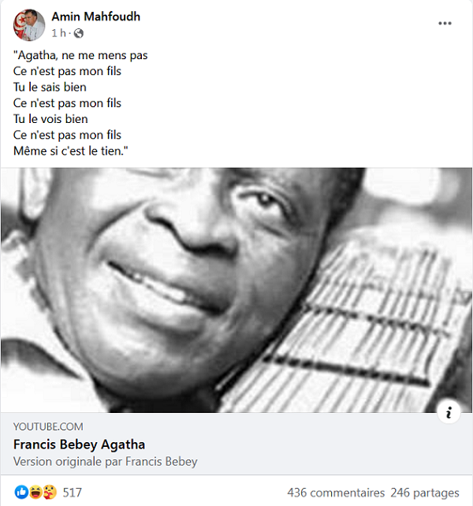Image resolution: width=473 pixels, height=506 pixels.
Task: Open the three-dot post options menu
Action: 445,23
